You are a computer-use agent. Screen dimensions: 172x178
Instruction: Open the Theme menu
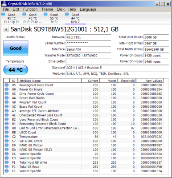click(x=47, y=9)
